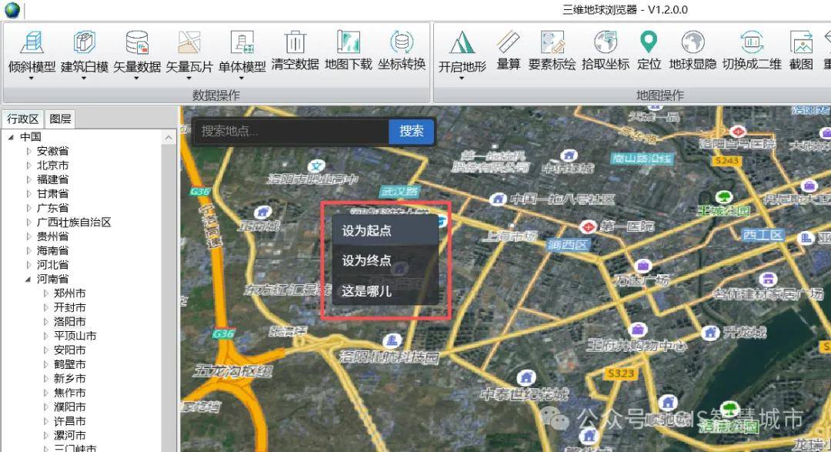
Task: Click the 搜索地点 search input field
Action: click(292, 131)
